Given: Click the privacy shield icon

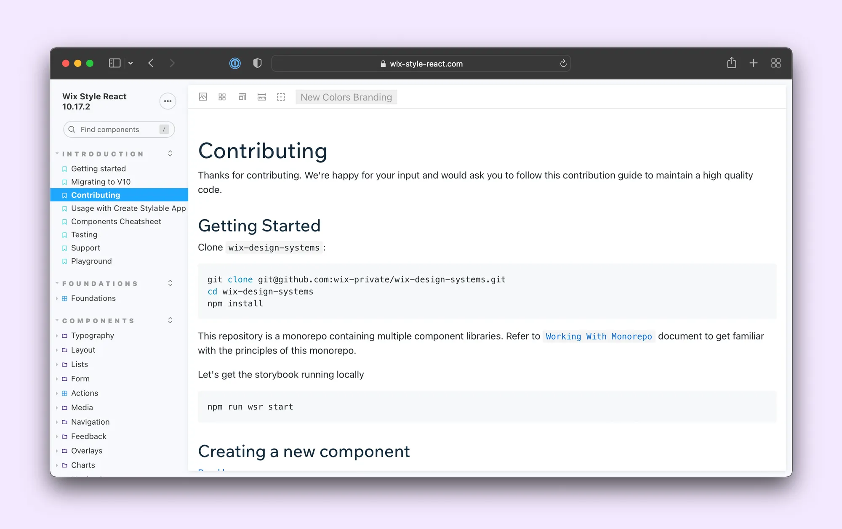Looking at the screenshot, I should click(257, 63).
